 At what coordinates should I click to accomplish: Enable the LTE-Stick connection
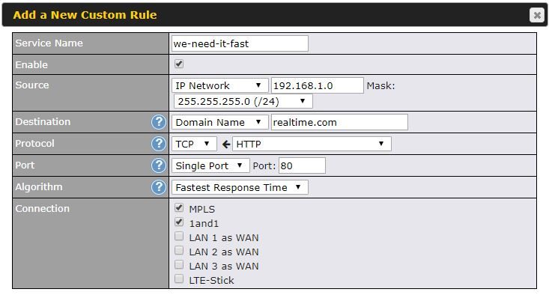[x=179, y=279]
